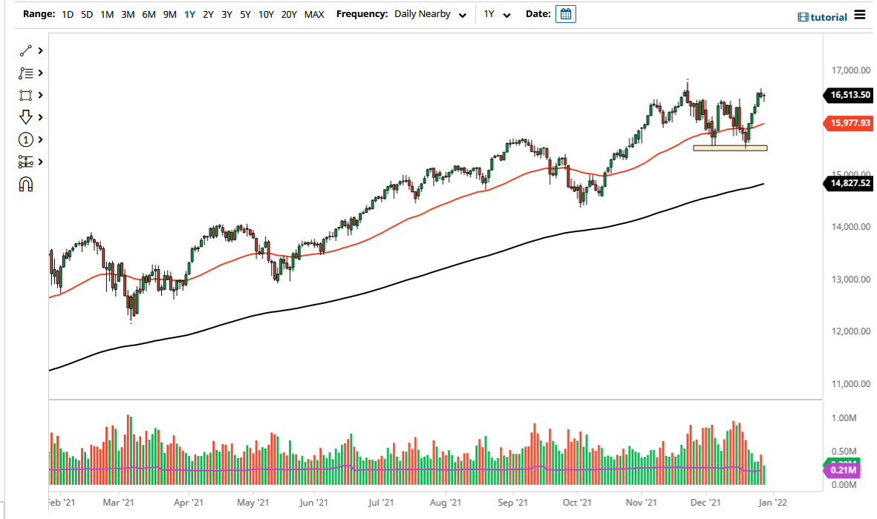Open the Date calendar picker
The width and height of the screenshot is (877, 519).
(565, 14)
